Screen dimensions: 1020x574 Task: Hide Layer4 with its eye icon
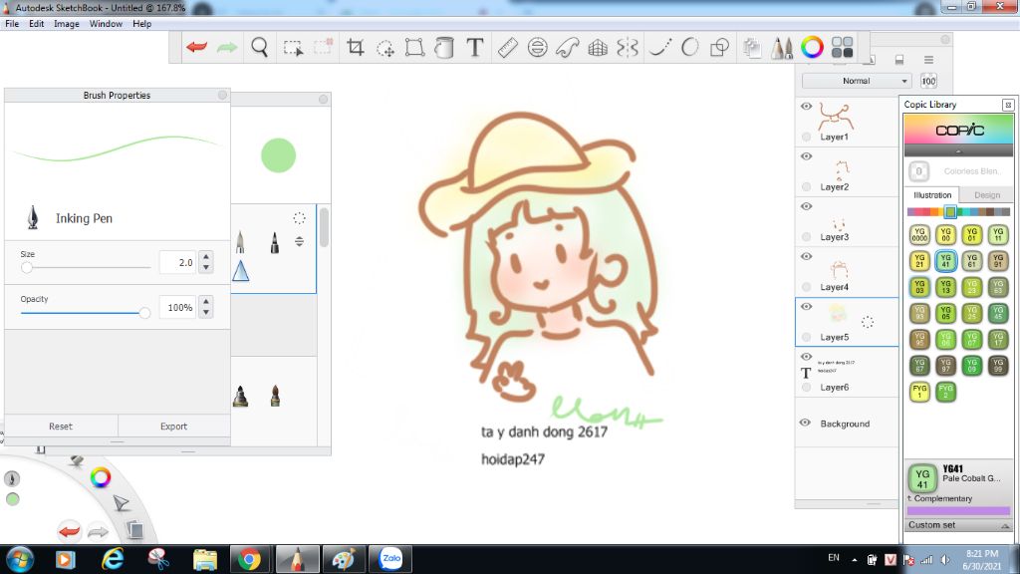click(x=806, y=256)
